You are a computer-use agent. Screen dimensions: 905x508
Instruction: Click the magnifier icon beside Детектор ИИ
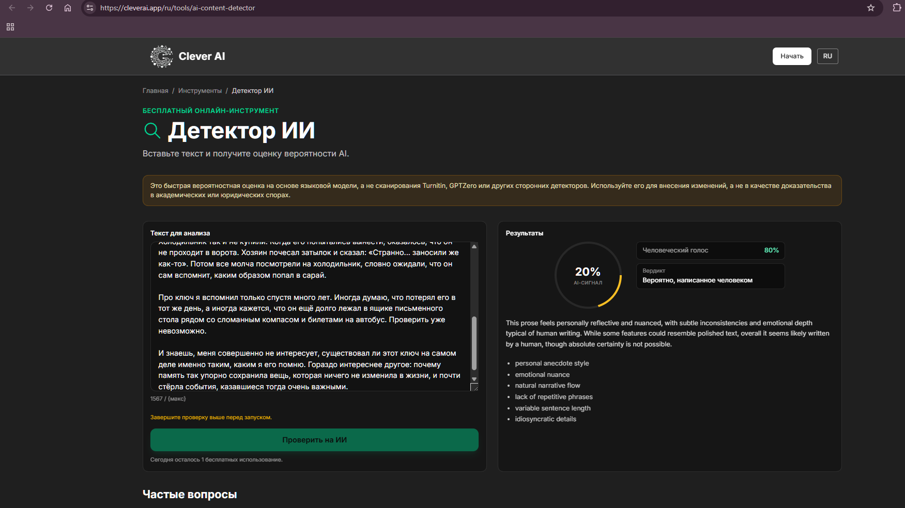pos(152,131)
